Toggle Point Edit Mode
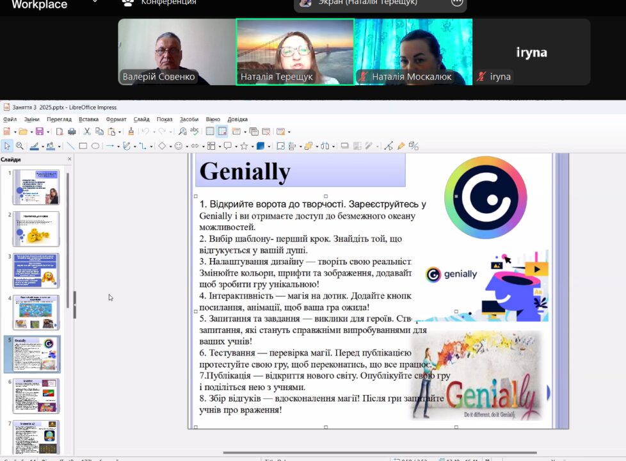 pos(389,146)
